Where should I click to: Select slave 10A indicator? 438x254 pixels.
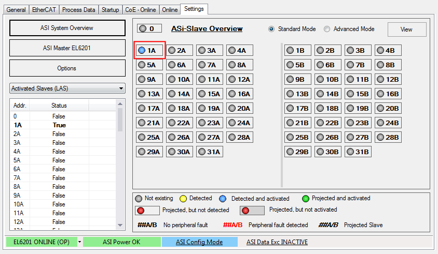[180, 79]
